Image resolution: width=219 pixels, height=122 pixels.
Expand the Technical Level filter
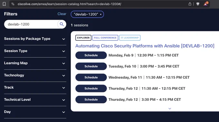35,100
